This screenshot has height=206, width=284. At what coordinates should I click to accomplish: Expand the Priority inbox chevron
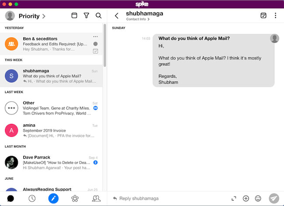pos(43,16)
